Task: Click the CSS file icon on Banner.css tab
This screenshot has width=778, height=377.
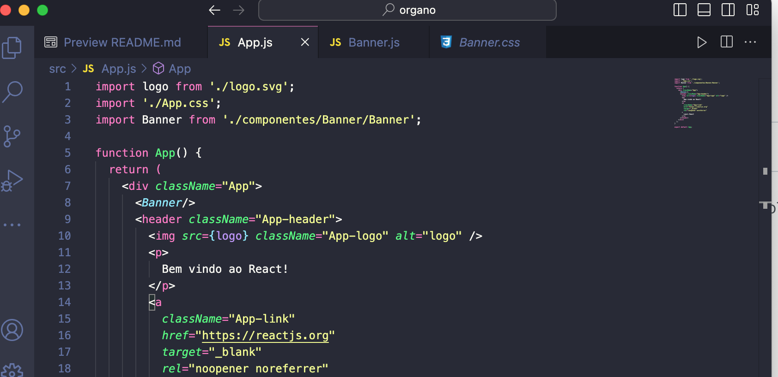Action: 446,42
